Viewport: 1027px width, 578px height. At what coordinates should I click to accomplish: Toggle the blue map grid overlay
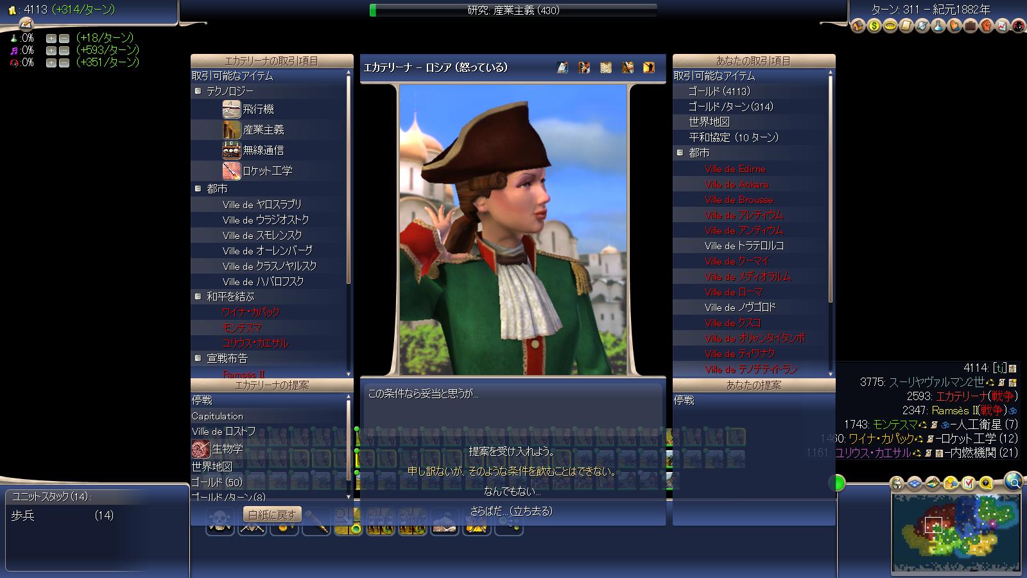click(915, 483)
